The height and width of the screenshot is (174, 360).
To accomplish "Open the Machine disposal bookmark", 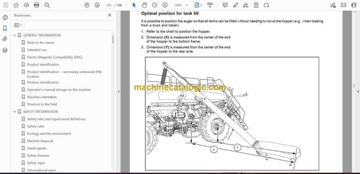I will click(40, 141).
